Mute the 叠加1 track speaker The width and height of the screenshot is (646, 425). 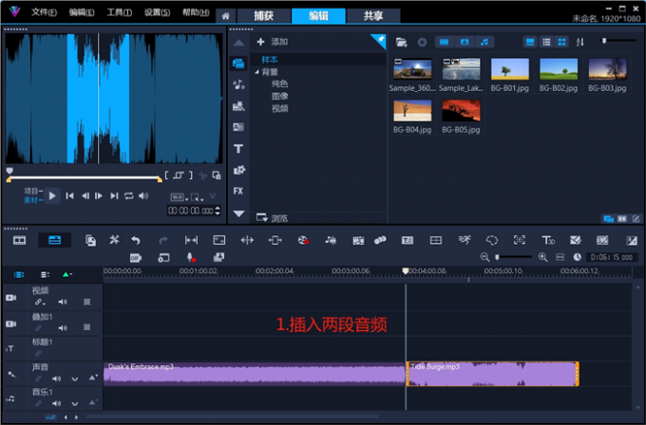pyautogui.click(x=63, y=328)
